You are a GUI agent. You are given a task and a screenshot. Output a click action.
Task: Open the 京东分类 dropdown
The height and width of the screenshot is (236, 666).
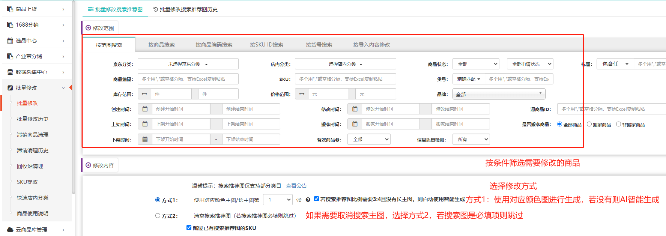(x=188, y=64)
